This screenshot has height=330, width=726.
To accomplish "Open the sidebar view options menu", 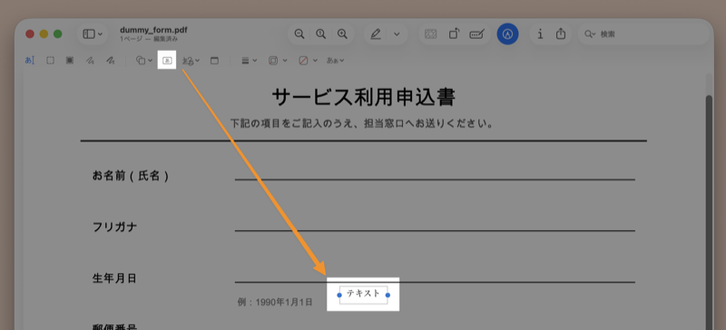I will pyautogui.click(x=93, y=34).
